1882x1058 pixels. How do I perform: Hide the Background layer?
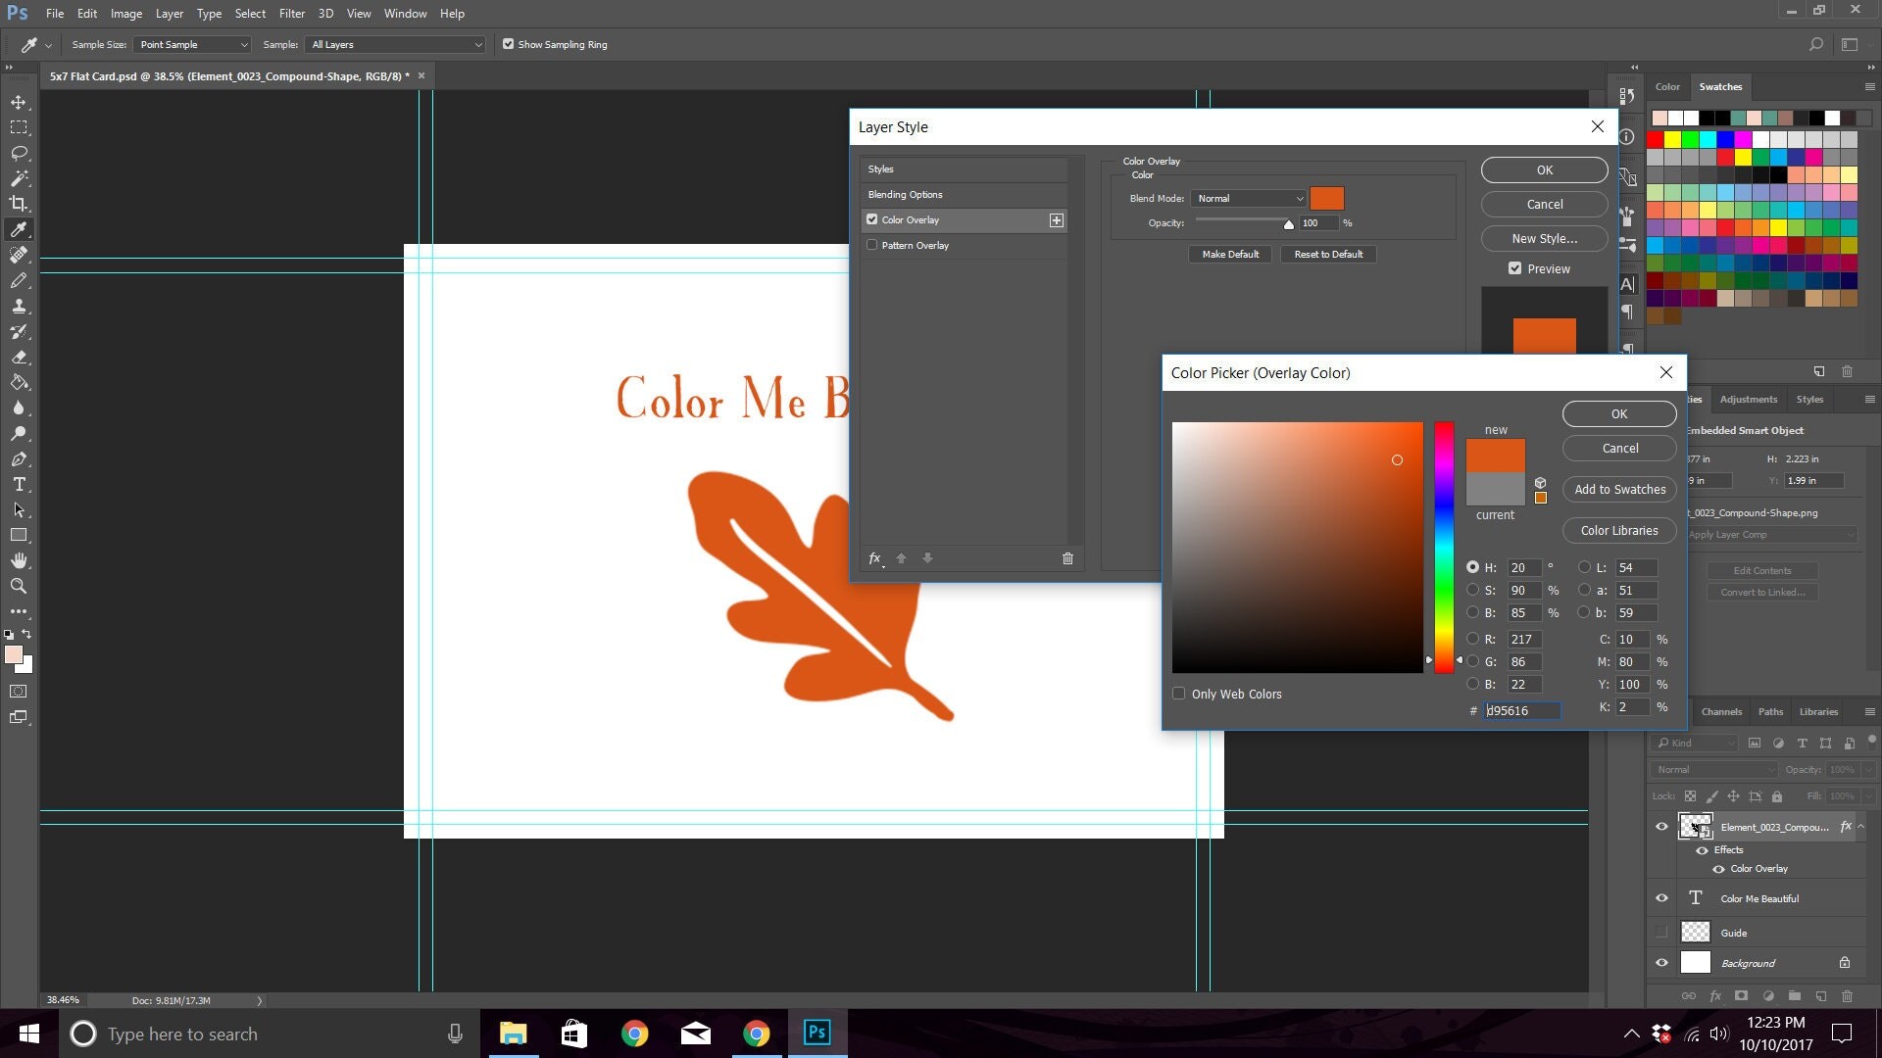[x=1661, y=963]
